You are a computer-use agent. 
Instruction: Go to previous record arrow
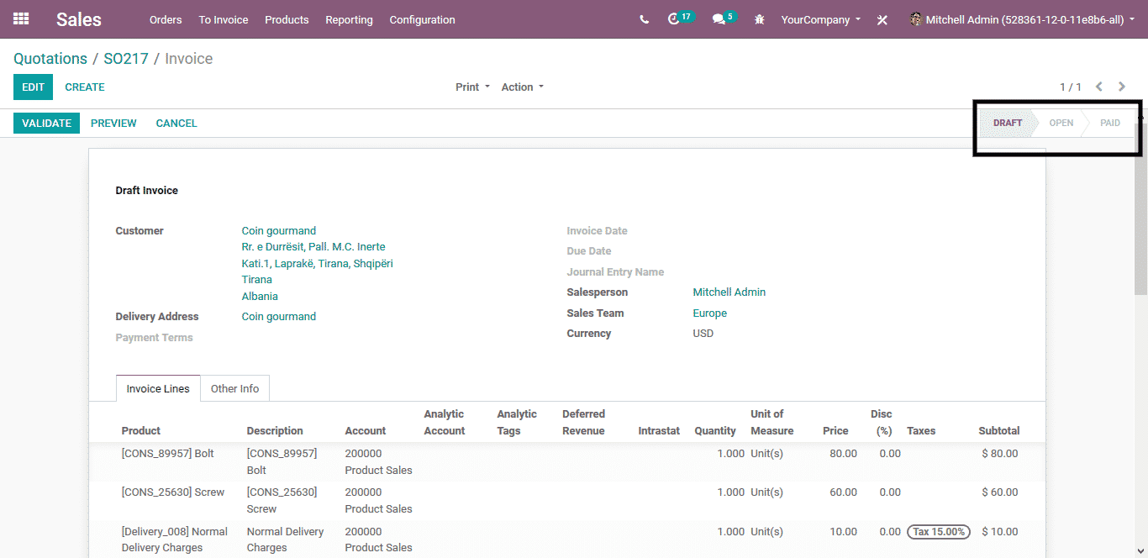(x=1098, y=87)
